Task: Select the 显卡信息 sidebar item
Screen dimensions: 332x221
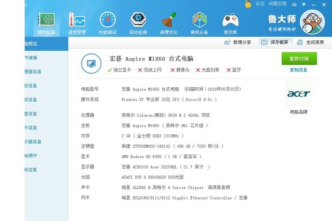Action: (x=47, y=127)
